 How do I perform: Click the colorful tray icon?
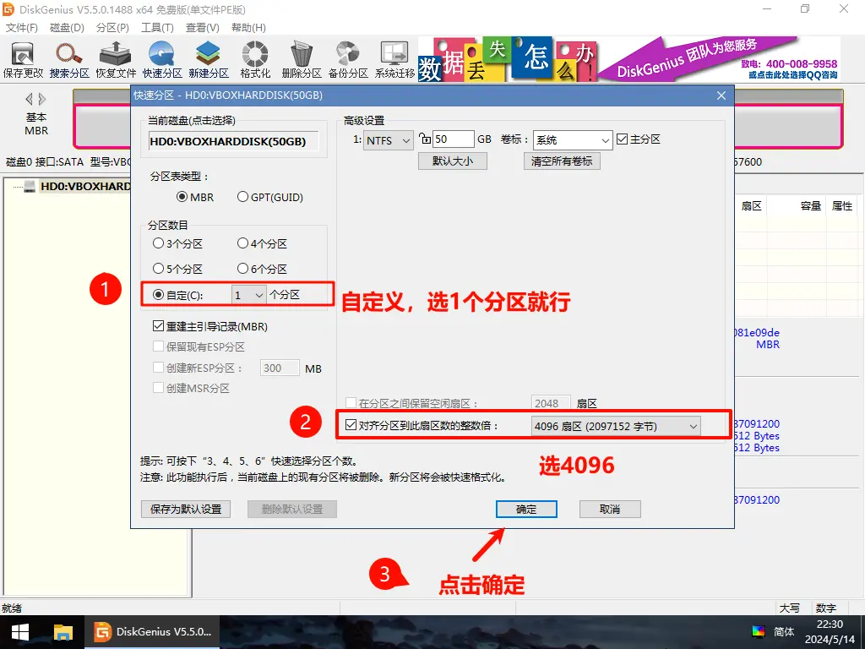click(x=759, y=631)
